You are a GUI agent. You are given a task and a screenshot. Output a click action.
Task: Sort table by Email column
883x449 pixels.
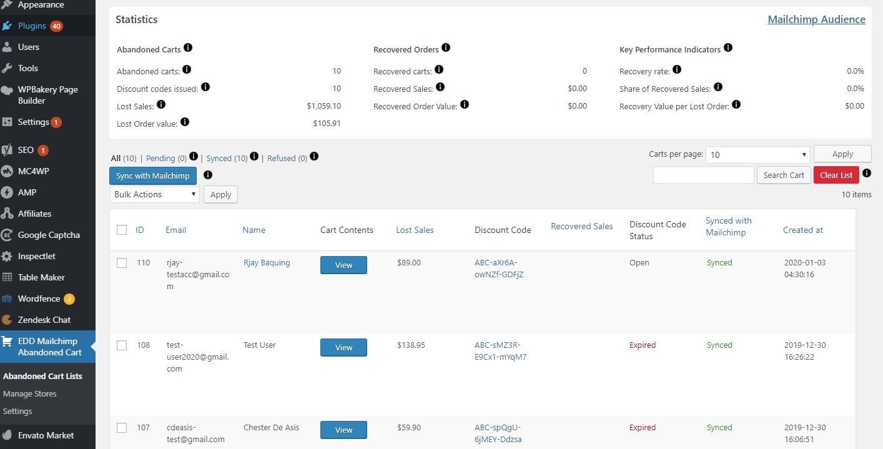pyautogui.click(x=175, y=230)
